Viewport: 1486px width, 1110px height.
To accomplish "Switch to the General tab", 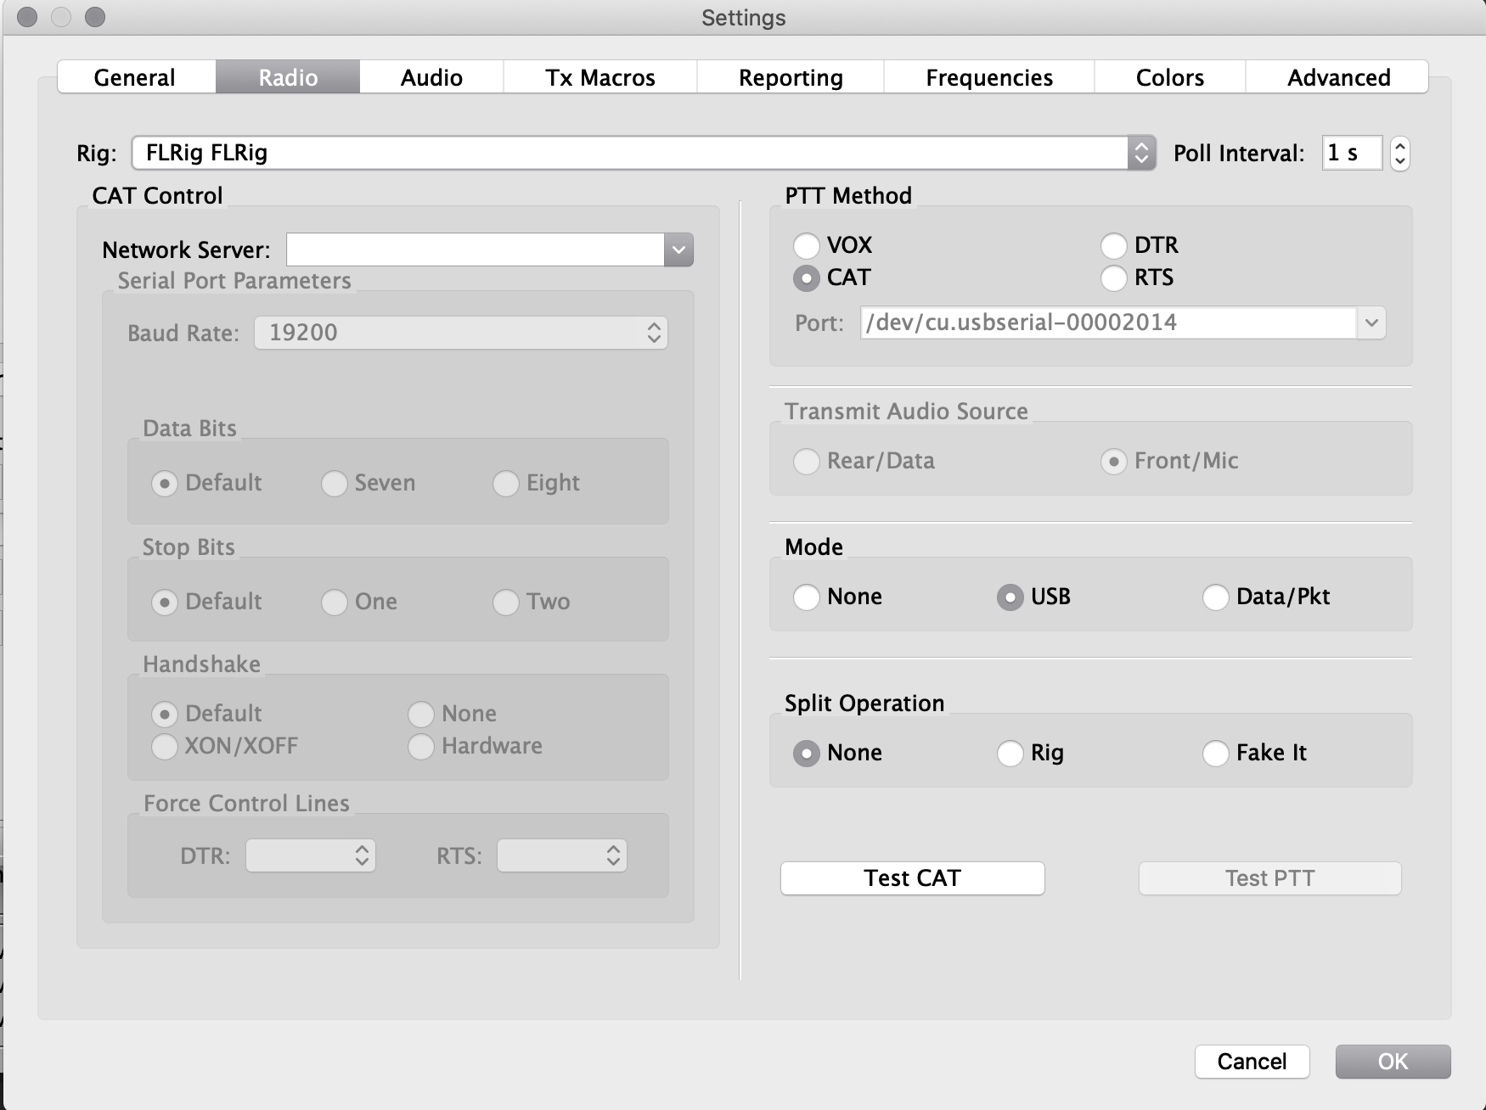I will pos(135,77).
